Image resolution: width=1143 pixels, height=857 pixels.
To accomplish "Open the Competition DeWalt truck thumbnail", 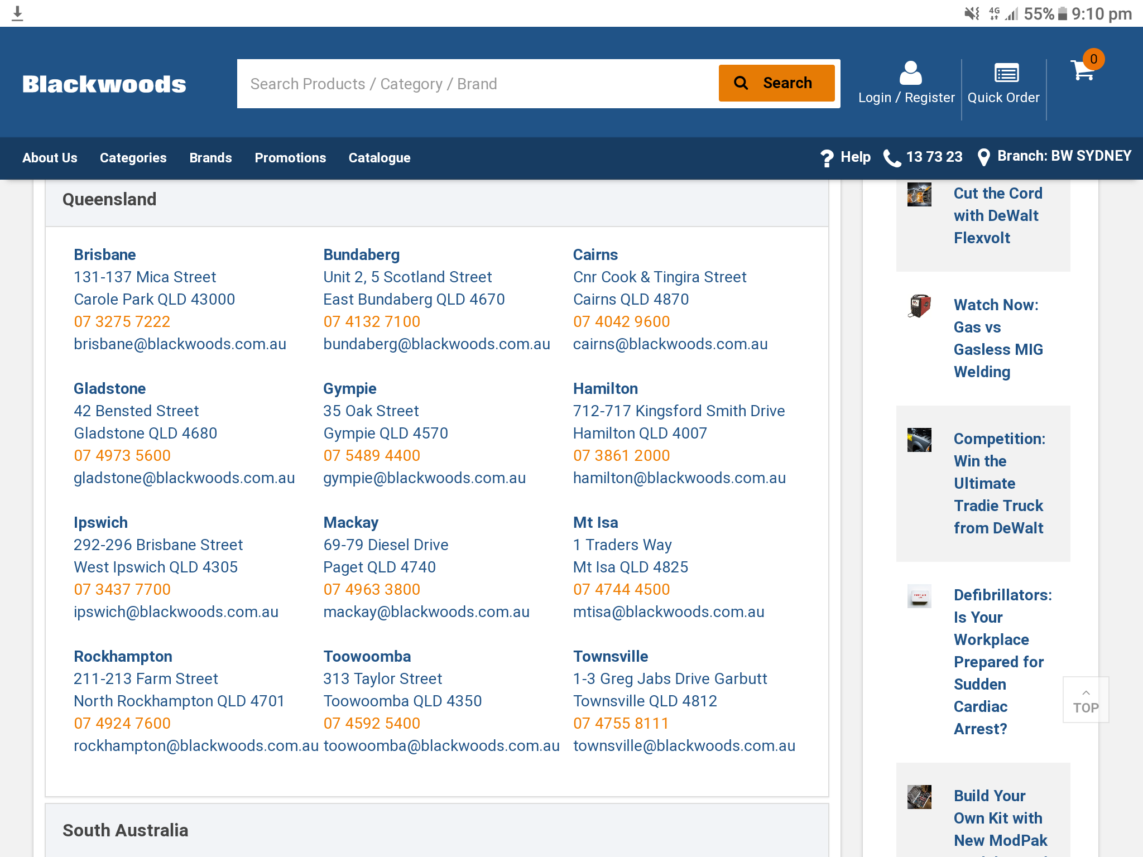I will (x=919, y=440).
